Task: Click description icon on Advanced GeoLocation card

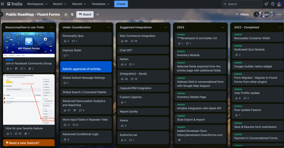Action: tap(75, 110)
